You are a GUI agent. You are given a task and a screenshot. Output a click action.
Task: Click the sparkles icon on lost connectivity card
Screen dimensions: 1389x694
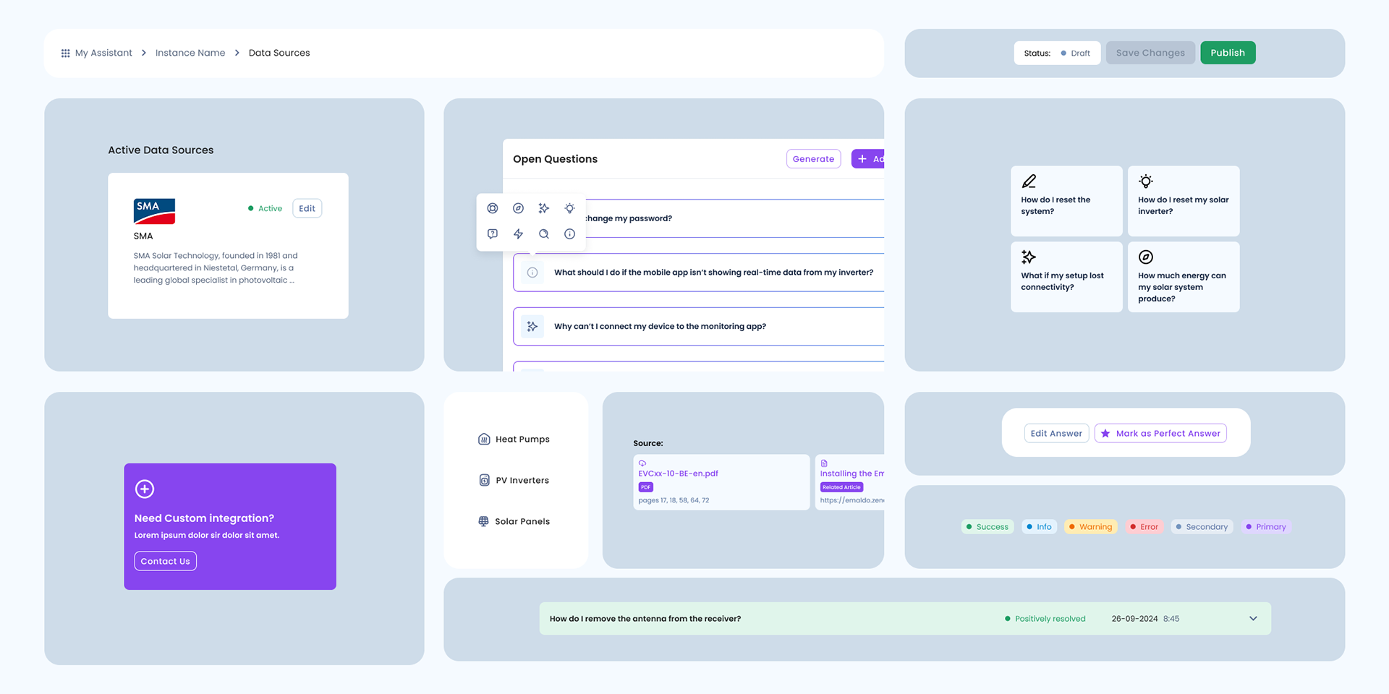pyautogui.click(x=1029, y=257)
